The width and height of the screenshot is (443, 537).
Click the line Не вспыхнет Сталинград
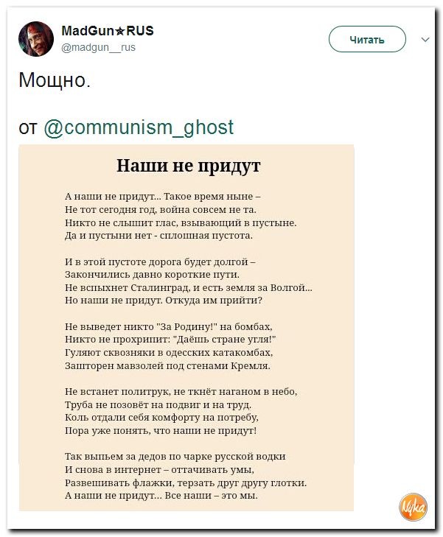tap(189, 288)
